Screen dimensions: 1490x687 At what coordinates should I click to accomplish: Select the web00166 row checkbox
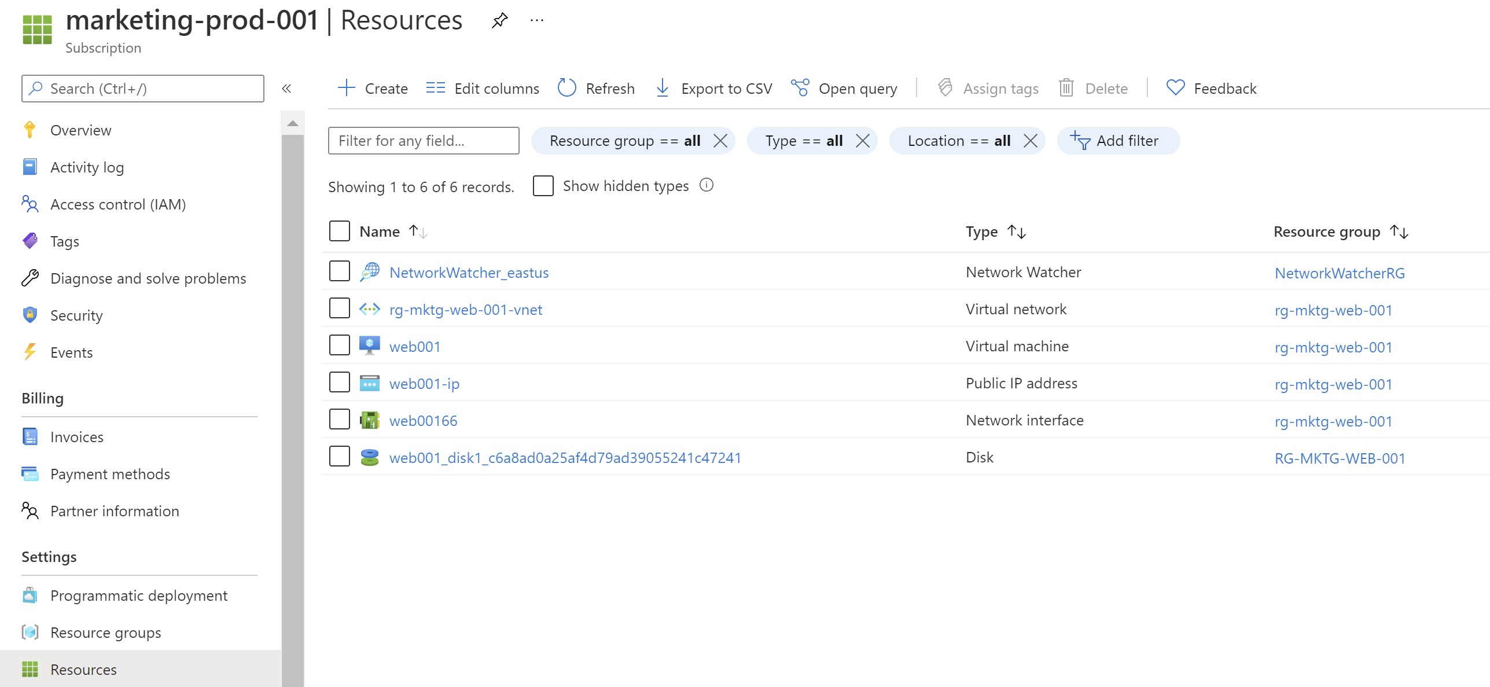[x=339, y=419]
